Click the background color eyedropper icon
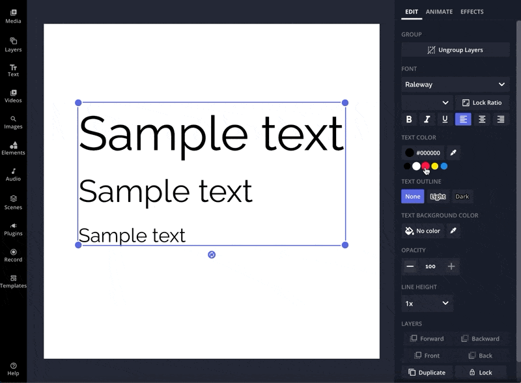The image size is (521, 383). 453,231
